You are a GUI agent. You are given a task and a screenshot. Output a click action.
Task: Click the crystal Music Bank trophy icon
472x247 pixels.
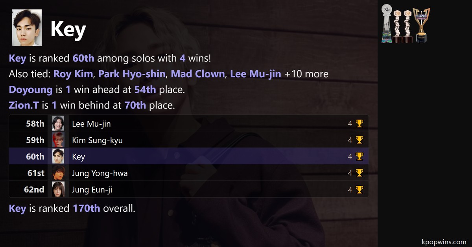tap(387, 24)
